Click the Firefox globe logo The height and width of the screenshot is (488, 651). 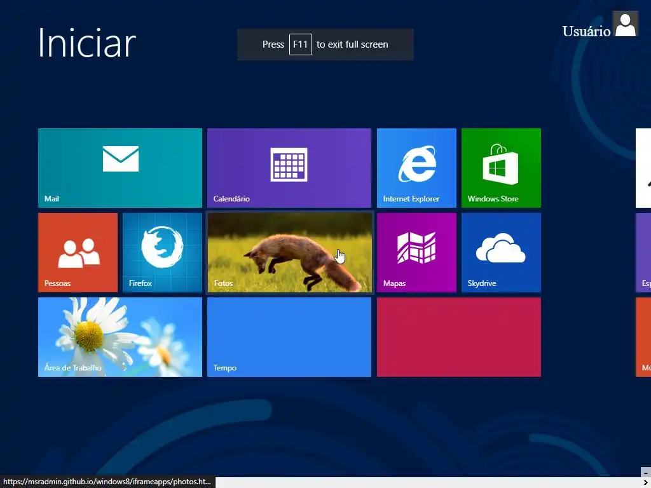tap(162, 247)
